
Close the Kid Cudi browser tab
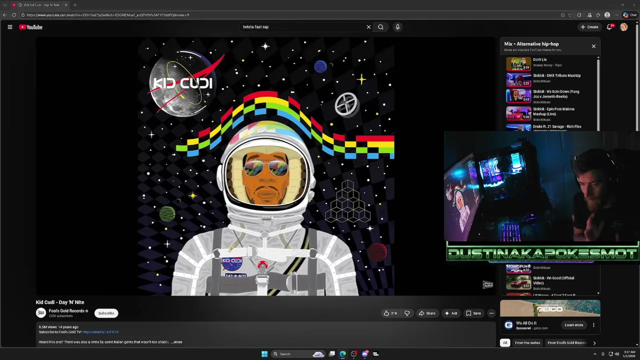click(x=65, y=5)
